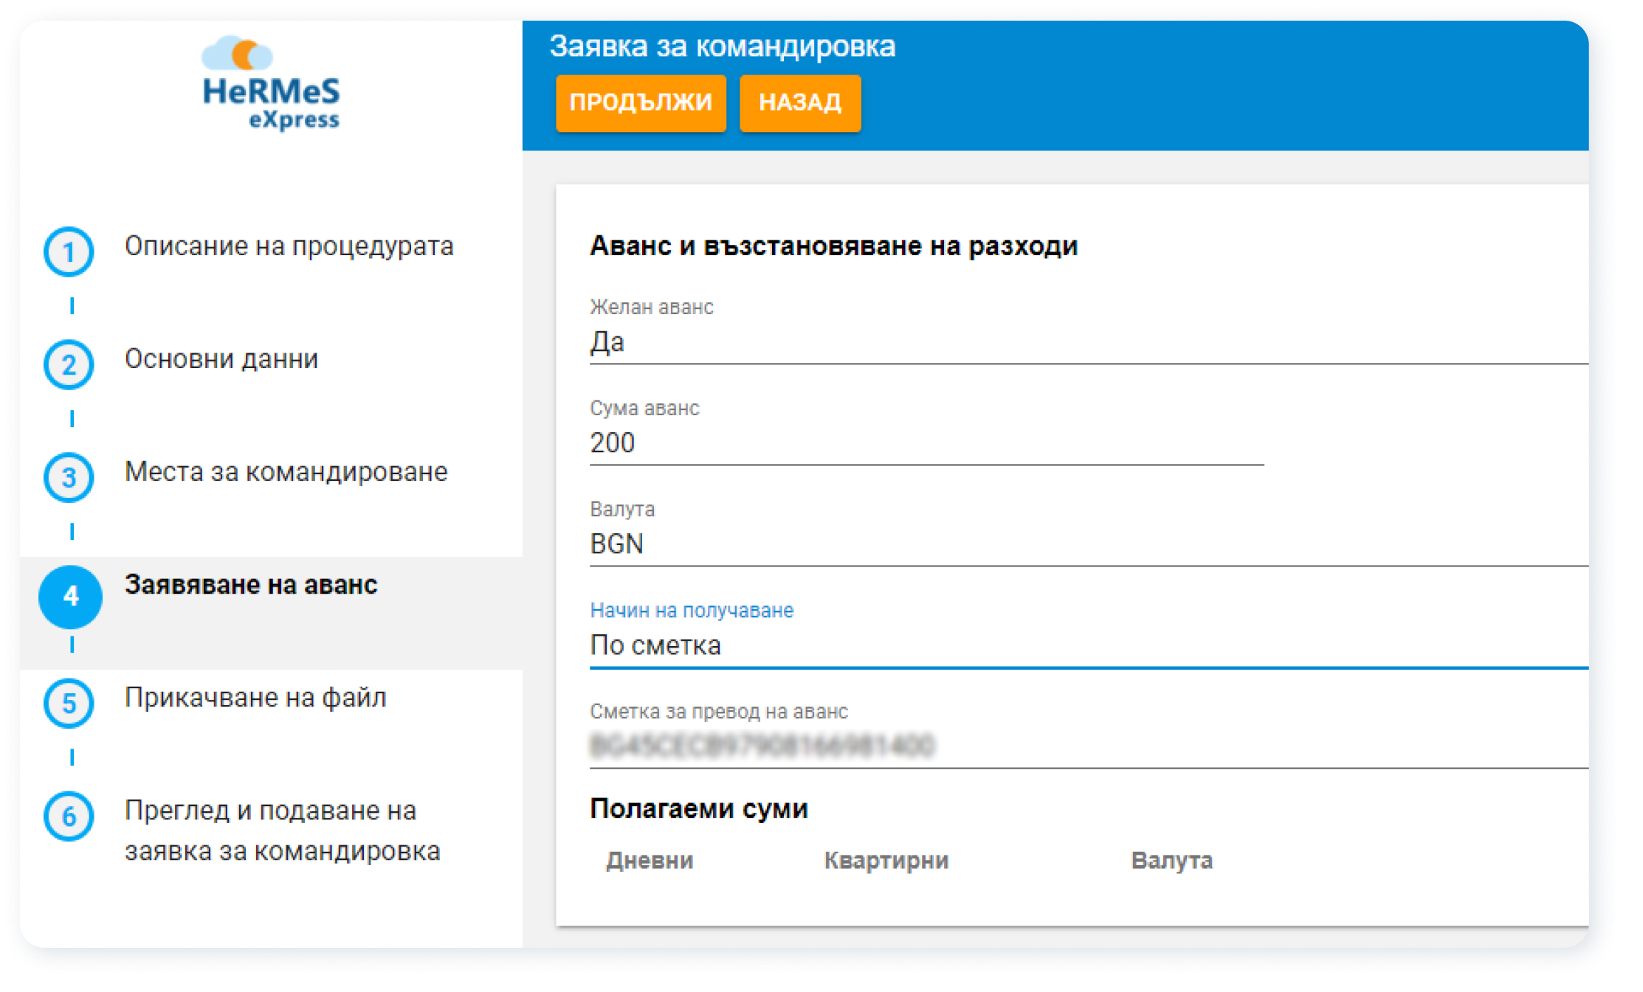The width and height of the screenshot is (1643, 992).
Task: Click the Валута column header in table
Action: [1172, 861]
